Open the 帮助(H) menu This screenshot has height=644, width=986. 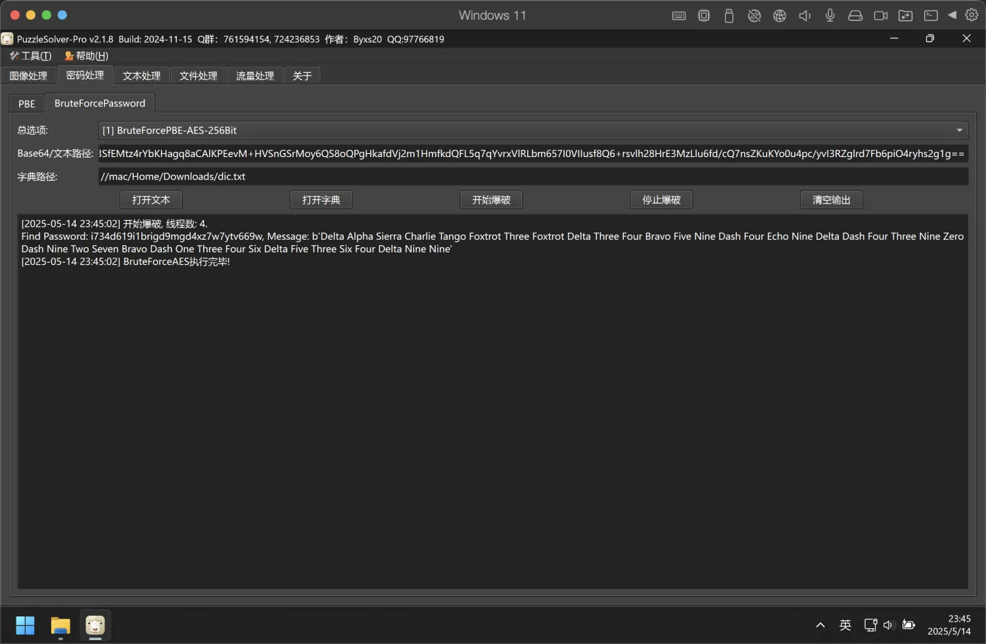coord(86,56)
